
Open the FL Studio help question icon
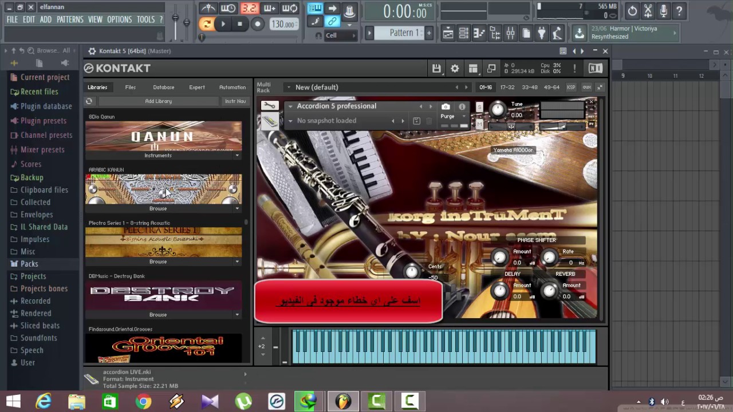[x=679, y=10]
